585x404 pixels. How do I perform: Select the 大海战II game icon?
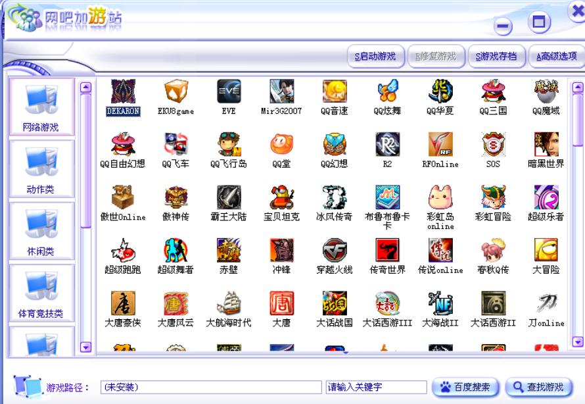(x=440, y=303)
